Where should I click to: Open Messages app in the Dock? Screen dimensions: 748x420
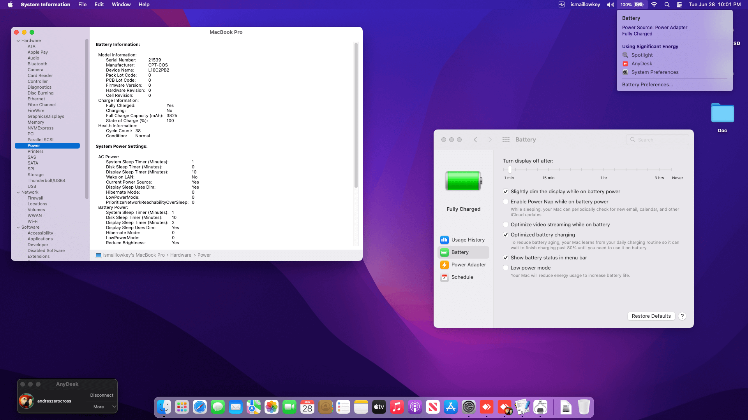pos(218,407)
